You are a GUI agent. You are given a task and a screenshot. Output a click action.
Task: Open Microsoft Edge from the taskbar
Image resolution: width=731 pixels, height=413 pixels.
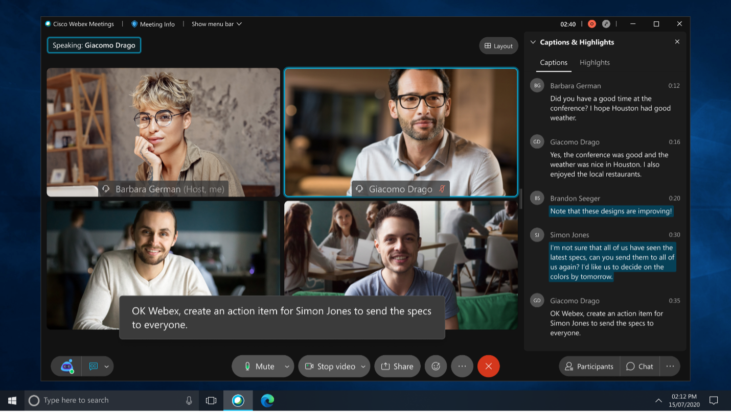pyautogui.click(x=267, y=401)
